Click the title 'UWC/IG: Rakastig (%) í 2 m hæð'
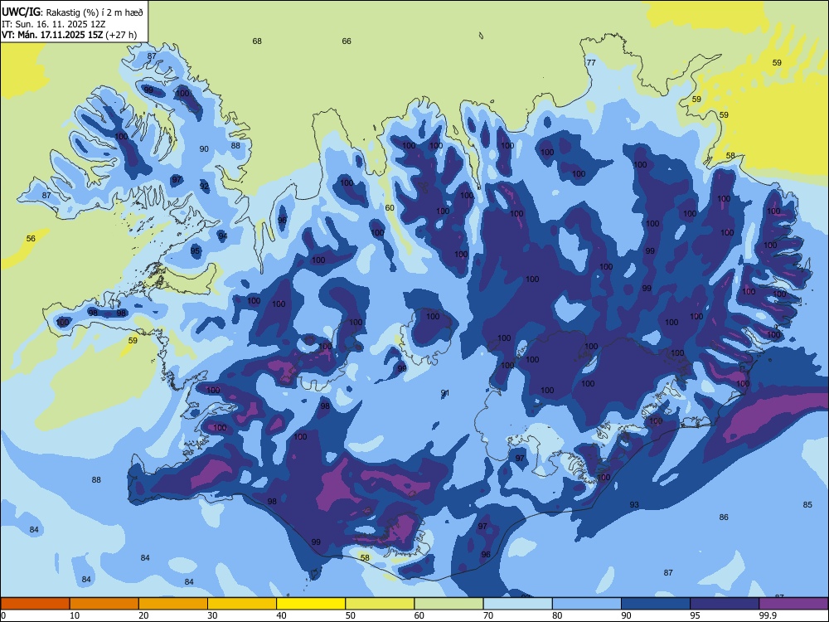Viewport: 829px width, 622px height. (72, 12)
